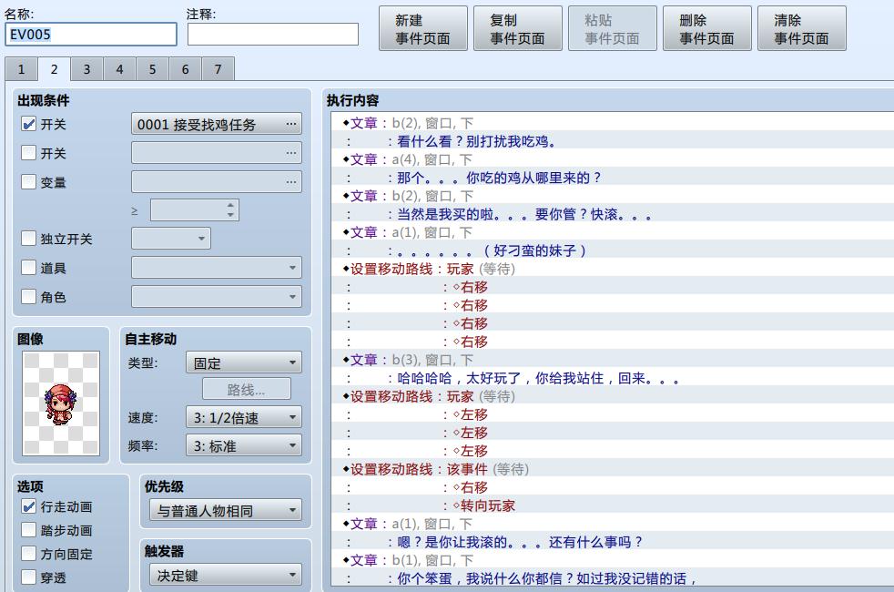Open the 触发器 dropdown showing 决定键

(226, 575)
